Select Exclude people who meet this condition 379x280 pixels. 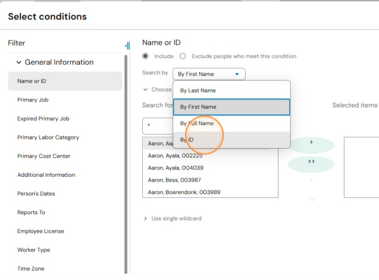coord(183,56)
